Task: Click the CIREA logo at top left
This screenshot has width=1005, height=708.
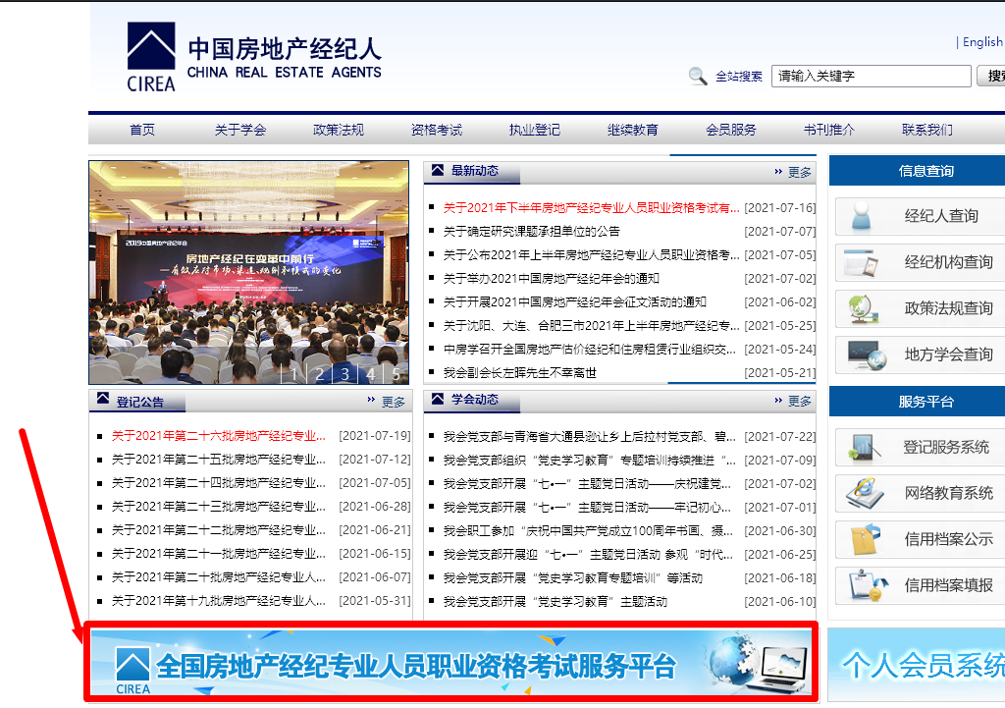Action: [x=151, y=56]
